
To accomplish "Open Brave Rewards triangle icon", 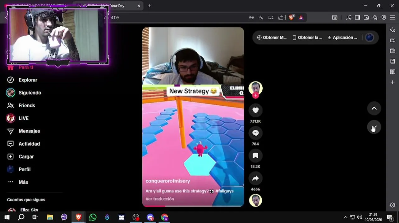I will click(x=301, y=18).
